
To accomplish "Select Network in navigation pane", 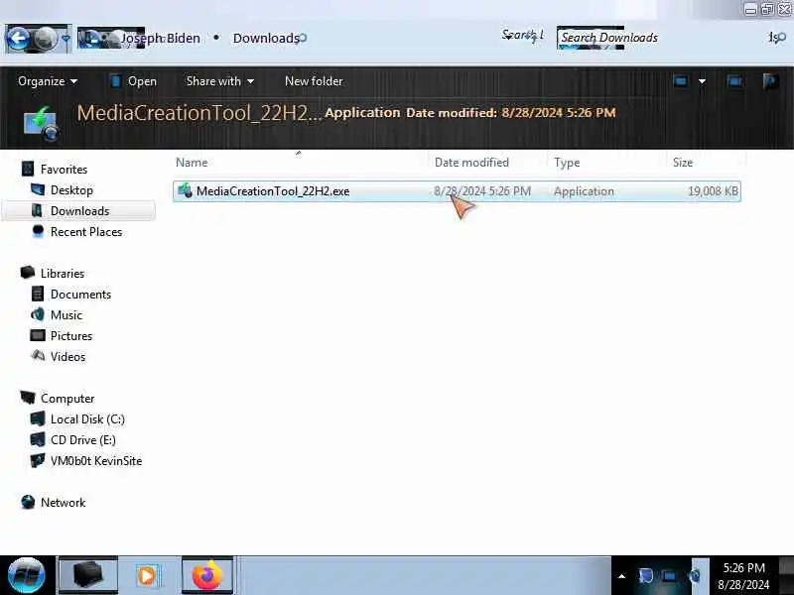I will coord(63,503).
